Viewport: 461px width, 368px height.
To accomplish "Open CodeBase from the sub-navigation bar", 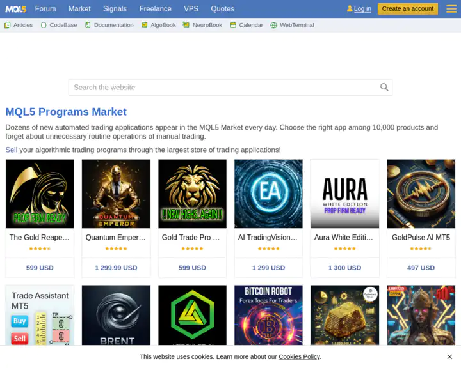I will pos(58,25).
